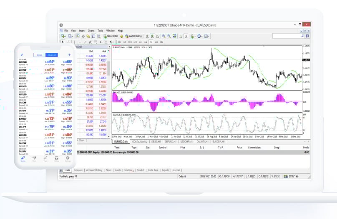The width and height of the screenshot is (337, 219).
Task: Open the Templates dropdown
Action: 207,37
